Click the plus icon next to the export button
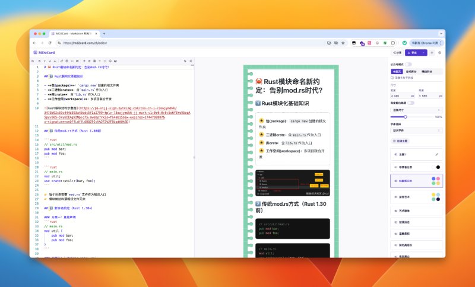The width and height of the screenshot is (475, 287). point(432,53)
